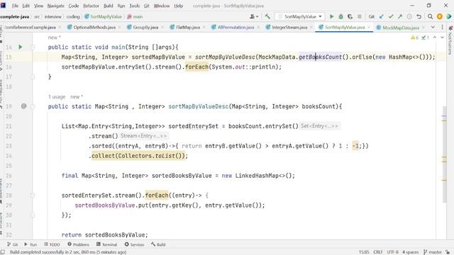This screenshot has width=454, height=255.
Task: Commit changes with Git green checkmark
Action: pyautogui.click(x=391, y=17)
